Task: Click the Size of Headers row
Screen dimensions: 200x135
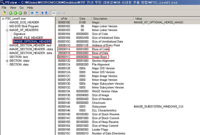Action: (128, 99)
